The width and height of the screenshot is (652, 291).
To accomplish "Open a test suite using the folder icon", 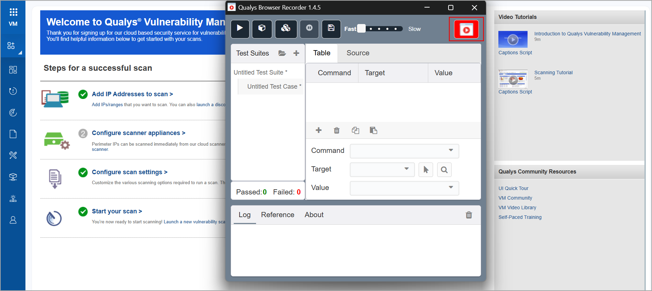I will (x=282, y=53).
